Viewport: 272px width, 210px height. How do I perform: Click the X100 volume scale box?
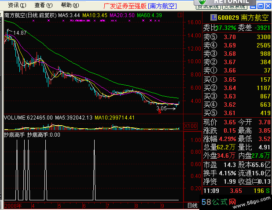190,126
